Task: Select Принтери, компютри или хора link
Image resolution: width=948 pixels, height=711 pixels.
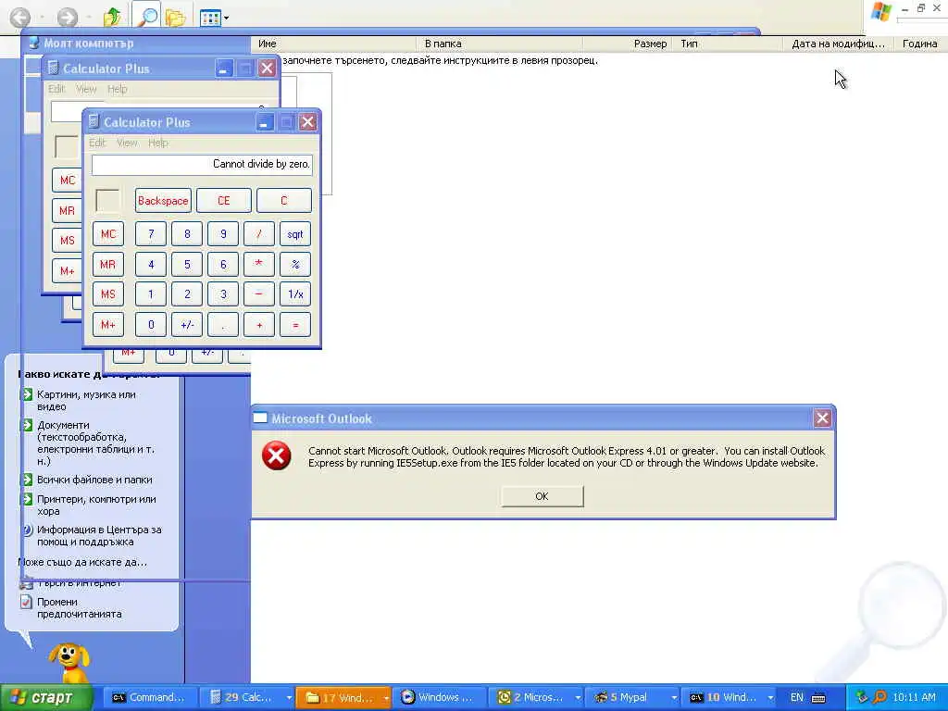Action: 96,505
